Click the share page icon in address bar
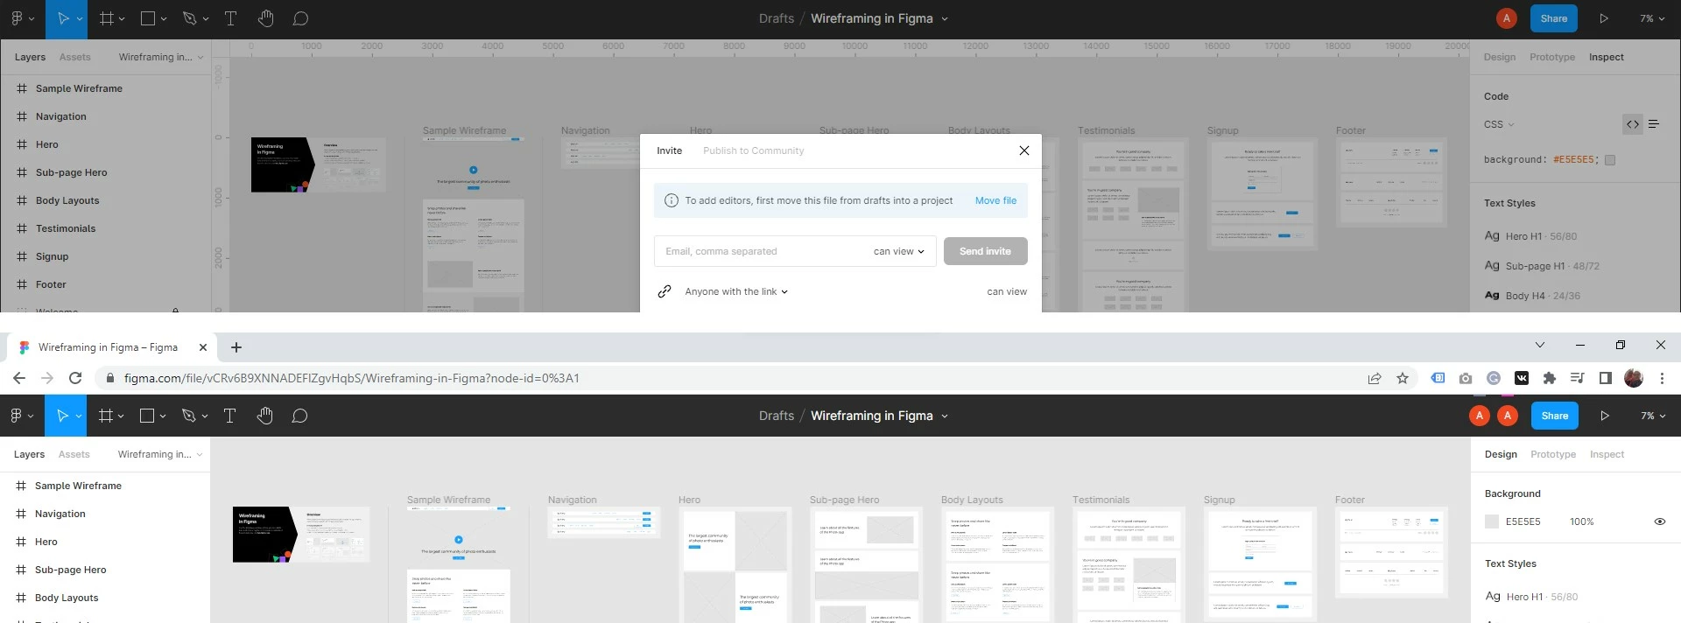 tap(1375, 378)
